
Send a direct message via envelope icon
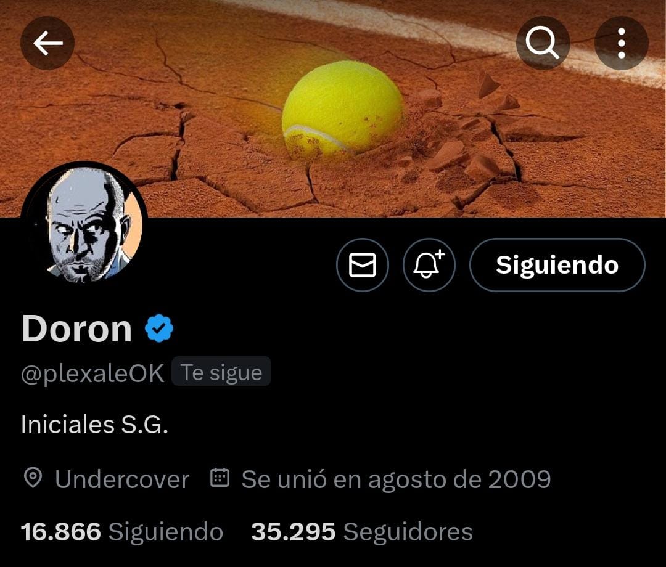[x=363, y=265]
